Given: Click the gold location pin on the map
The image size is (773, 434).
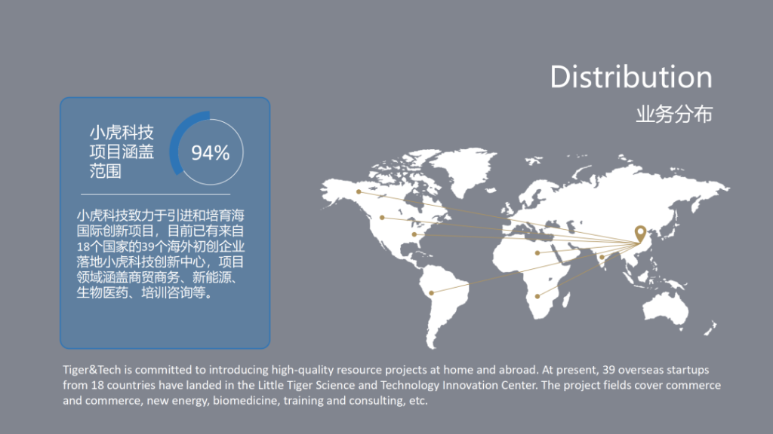Looking at the screenshot, I should tap(640, 234).
